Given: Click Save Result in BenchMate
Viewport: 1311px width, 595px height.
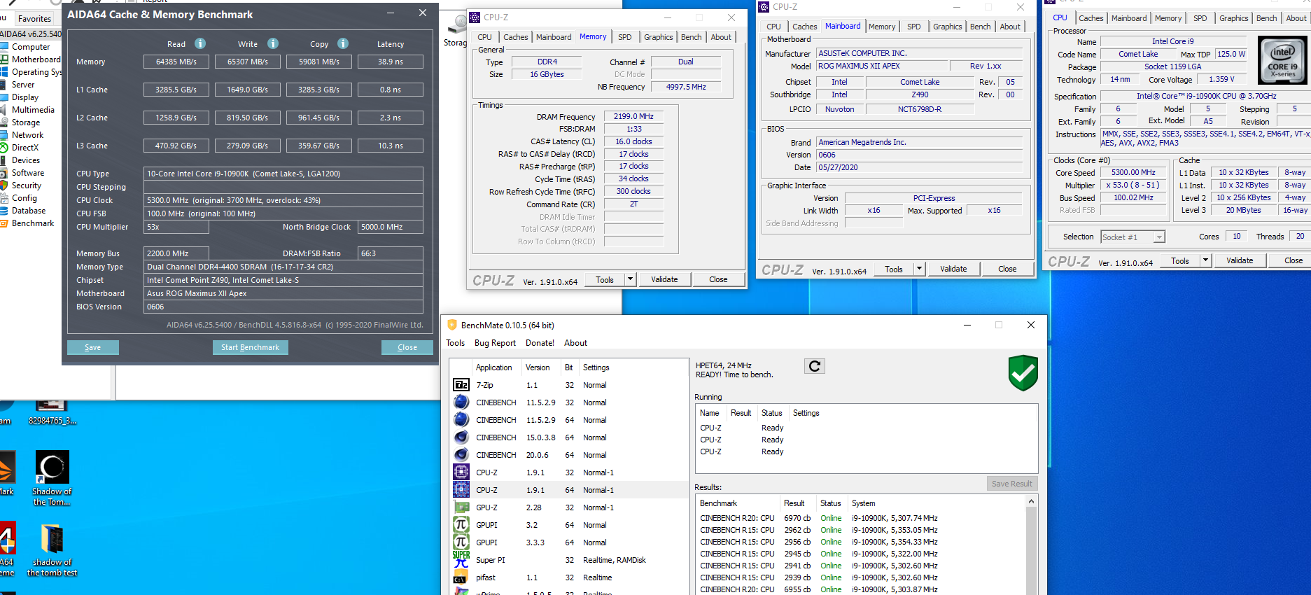Looking at the screenshot, I should [x=1011, y=484].
